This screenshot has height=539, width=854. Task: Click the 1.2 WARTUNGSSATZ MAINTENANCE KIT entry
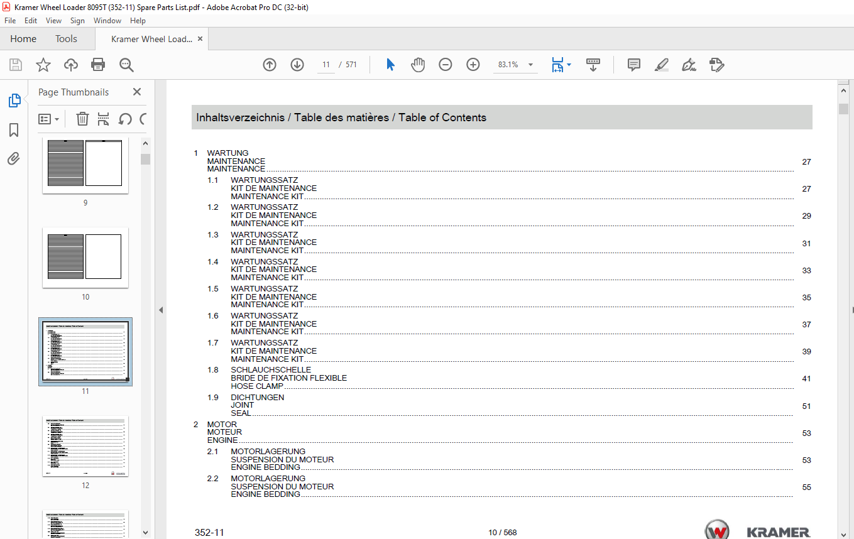tap(509, 215)
